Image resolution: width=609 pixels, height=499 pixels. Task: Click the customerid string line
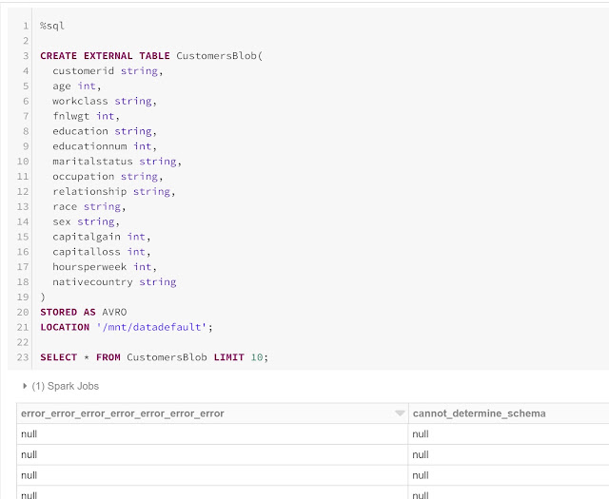coord(108,71)
